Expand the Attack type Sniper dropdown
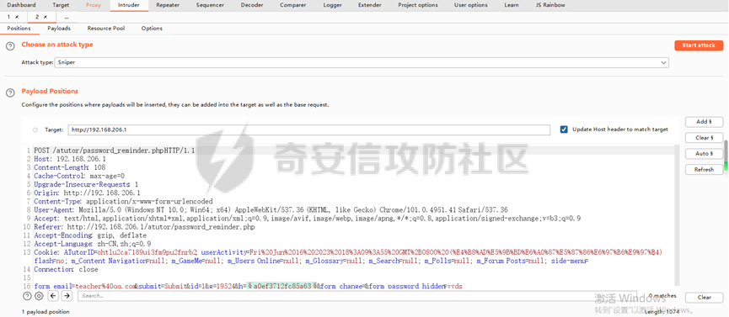Viewport: 729px width, 317px height. [663, 62]
